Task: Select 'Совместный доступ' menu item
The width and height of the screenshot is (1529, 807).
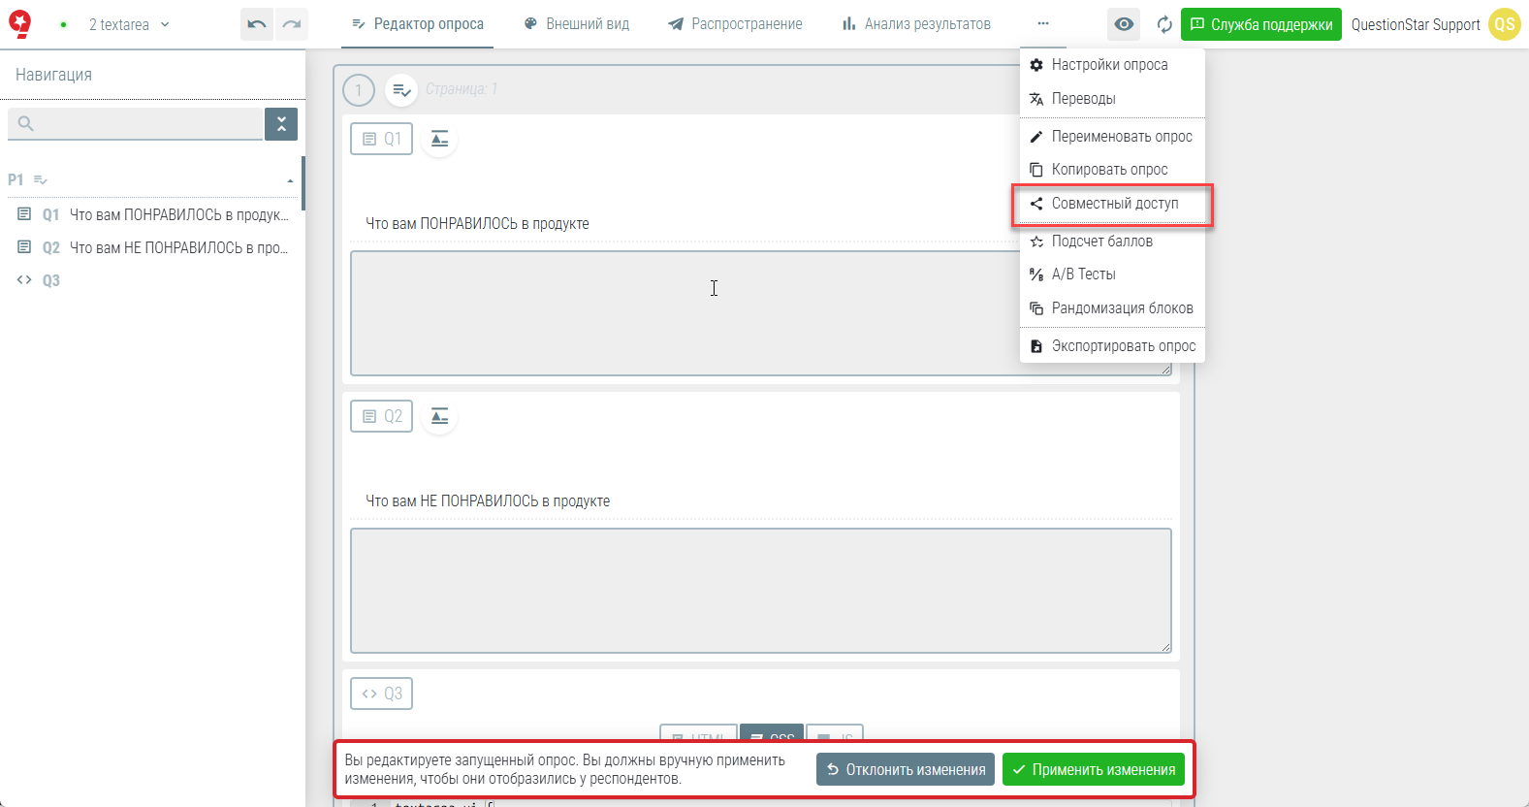Action: click(x=1114, y=204)
